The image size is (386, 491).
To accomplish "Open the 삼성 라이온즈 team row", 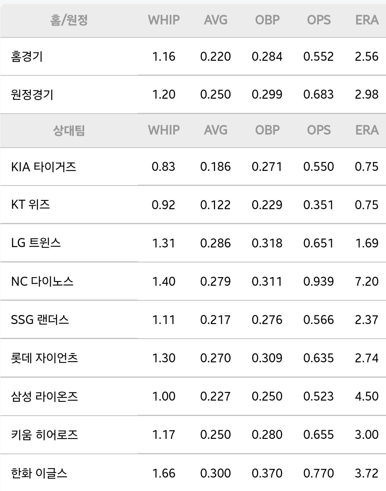I will tap(193, 396).
